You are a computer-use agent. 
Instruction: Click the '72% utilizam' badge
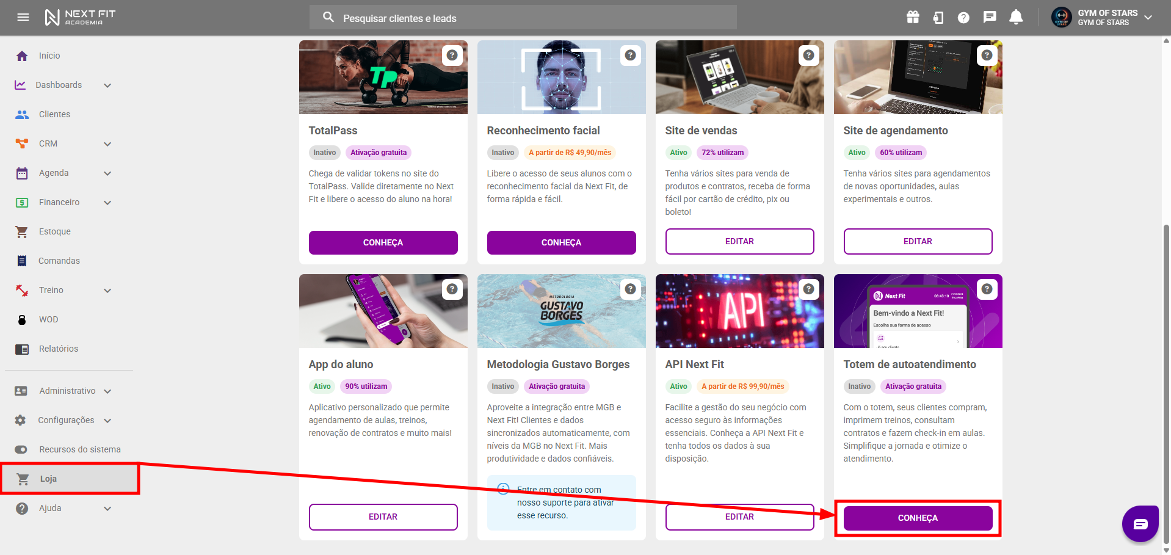tap(722, 153)
